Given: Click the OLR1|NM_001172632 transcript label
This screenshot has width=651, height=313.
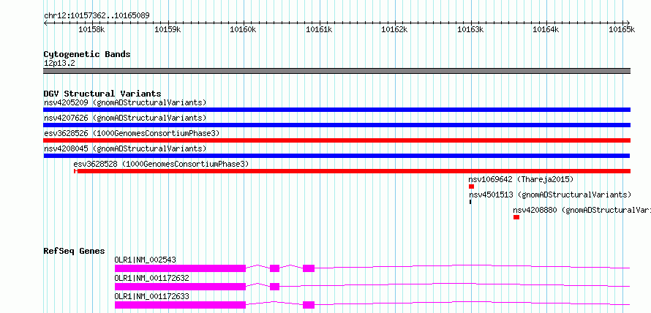Looking at the screenshot, I should coord(151,279).
